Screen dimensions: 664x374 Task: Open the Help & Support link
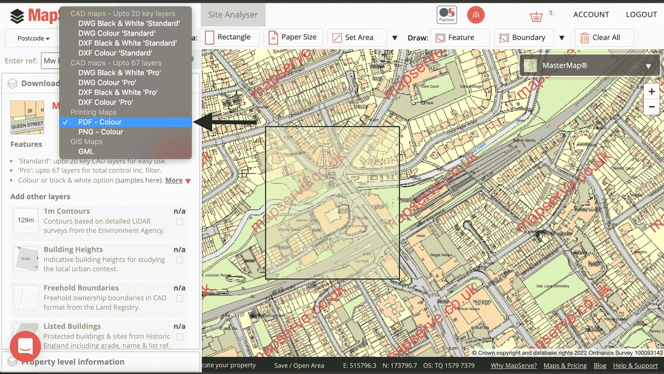(x=635, y=365)
